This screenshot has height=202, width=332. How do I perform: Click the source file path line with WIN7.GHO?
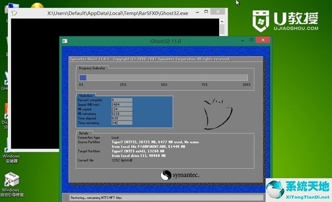click(x=148, y=147)
